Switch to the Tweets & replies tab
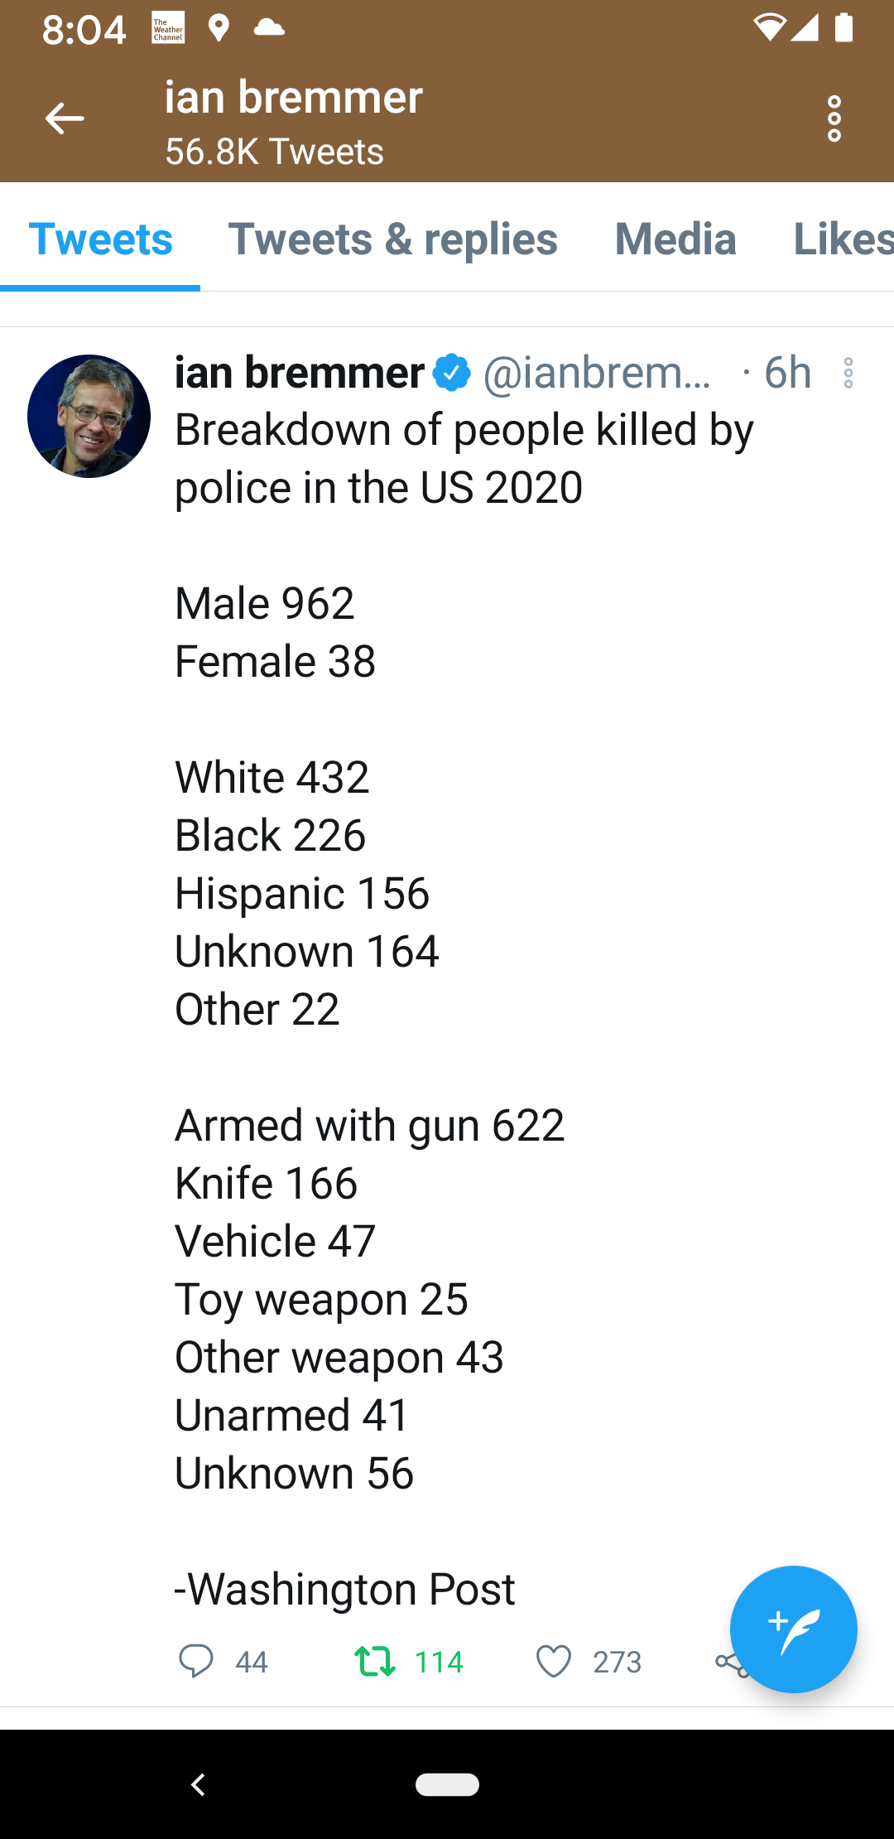 (x=392, y=239)
